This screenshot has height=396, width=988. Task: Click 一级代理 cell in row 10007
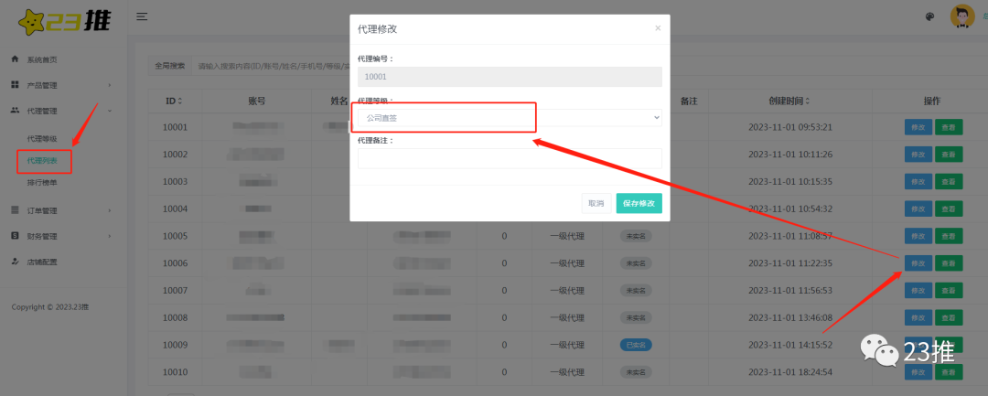click(567, 290)
